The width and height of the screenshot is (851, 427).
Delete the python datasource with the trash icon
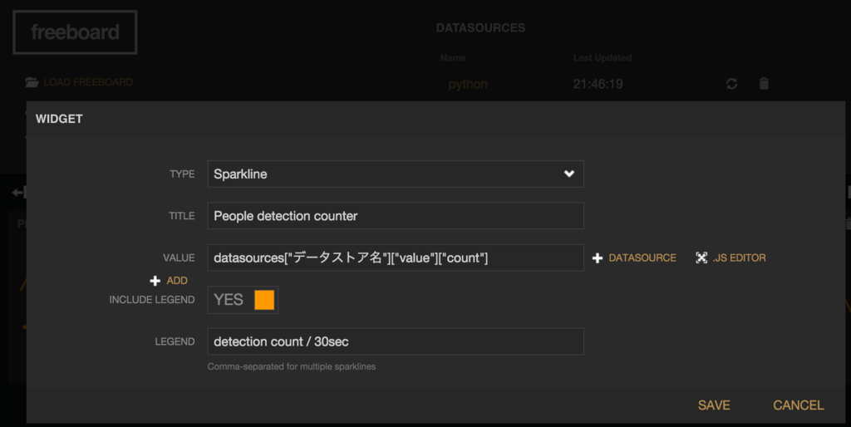point(764,84)
